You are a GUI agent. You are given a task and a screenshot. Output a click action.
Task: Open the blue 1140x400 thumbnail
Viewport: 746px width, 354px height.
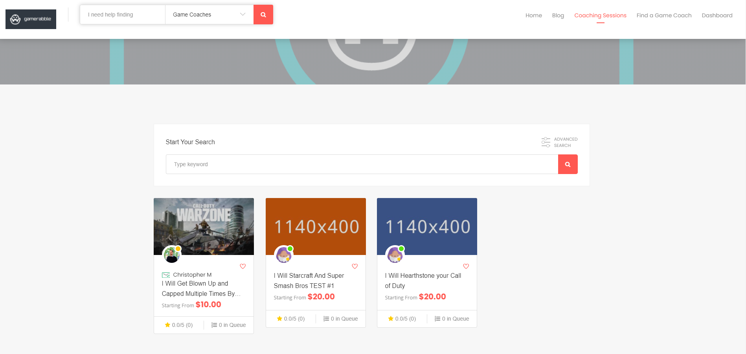[427, 226]
